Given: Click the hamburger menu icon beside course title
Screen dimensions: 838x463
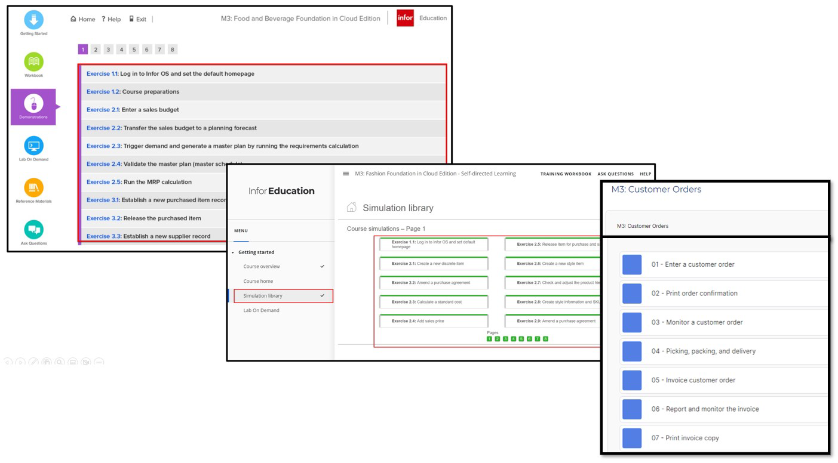Looking at the screenshot, I should point(346,174).
